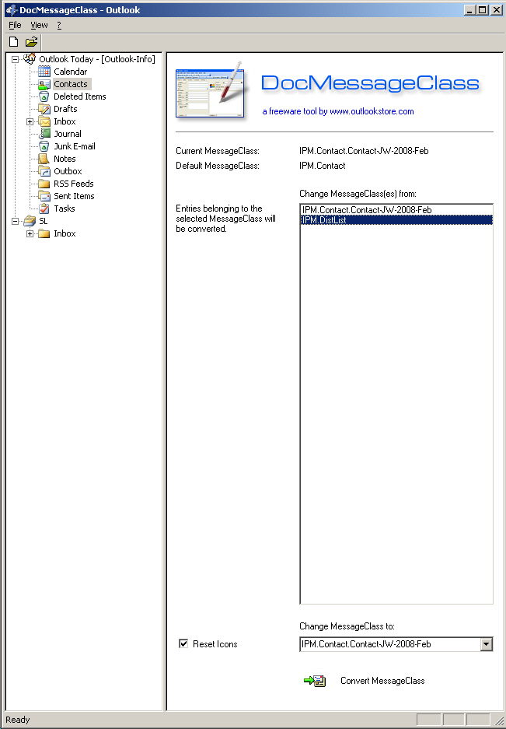This screenshot has height=729, width=506.
Task: Click the Sent Items folder icon
Action: pyautogui.click(x=44, y=196)
